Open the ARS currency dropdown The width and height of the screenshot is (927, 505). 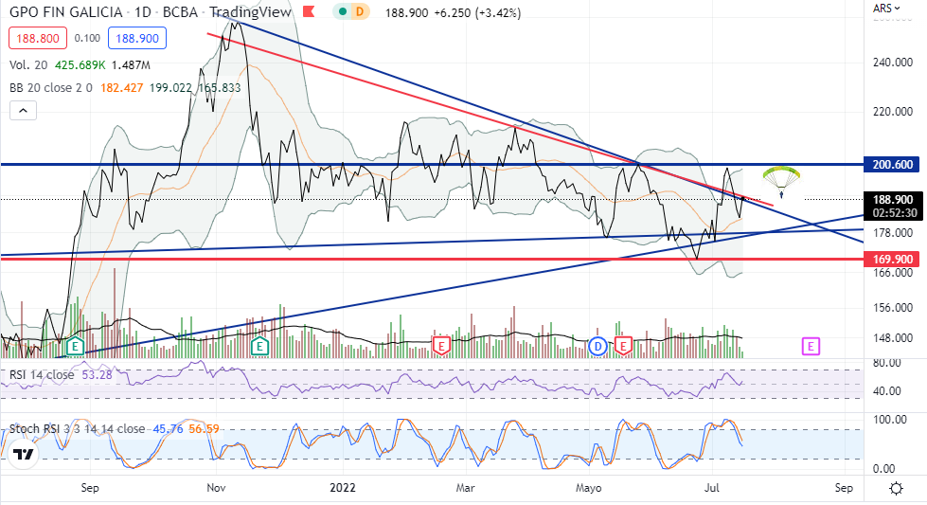pyautogui.click(x=886, y=9)
